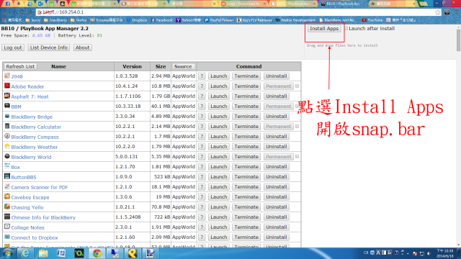Viewport: 461px width, 259px height.
Task: Open the YouTube bookmark
Action: pos(372,20)
